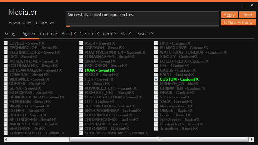258x145 pixels.
Task: Check the AMBIENT_LIGHT - GemFX box
Action: click(x=6, y=124)
